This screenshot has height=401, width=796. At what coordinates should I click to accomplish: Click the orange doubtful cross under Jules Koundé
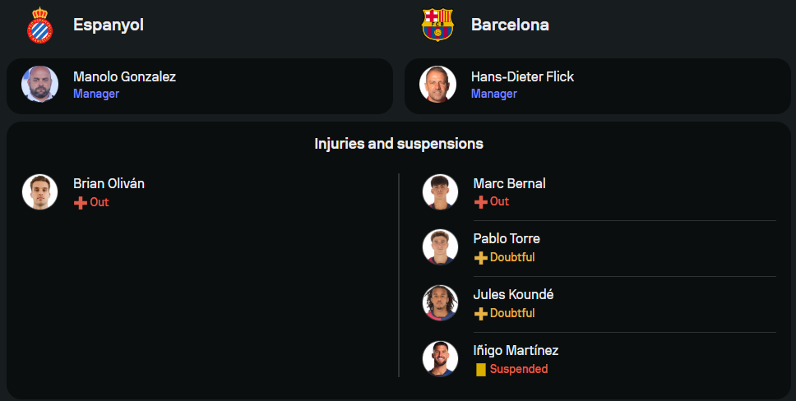coord(481,314)
